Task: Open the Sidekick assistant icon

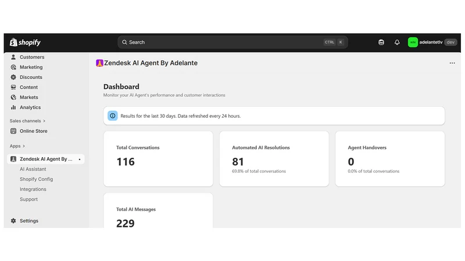Action: [381, 42]
